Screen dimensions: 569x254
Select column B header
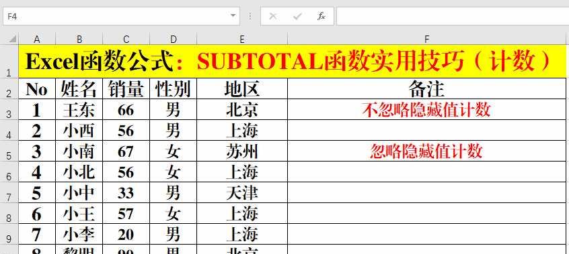pyautogui.click(x=79, y=39)
